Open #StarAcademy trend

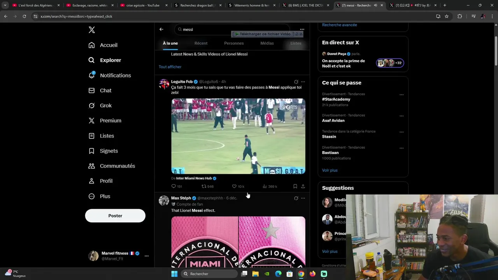[x=336, y=99]
